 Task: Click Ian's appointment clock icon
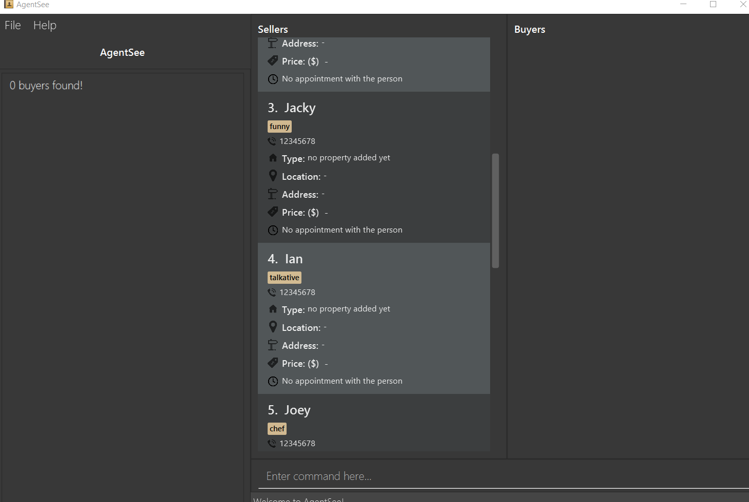tap(273, 381)
